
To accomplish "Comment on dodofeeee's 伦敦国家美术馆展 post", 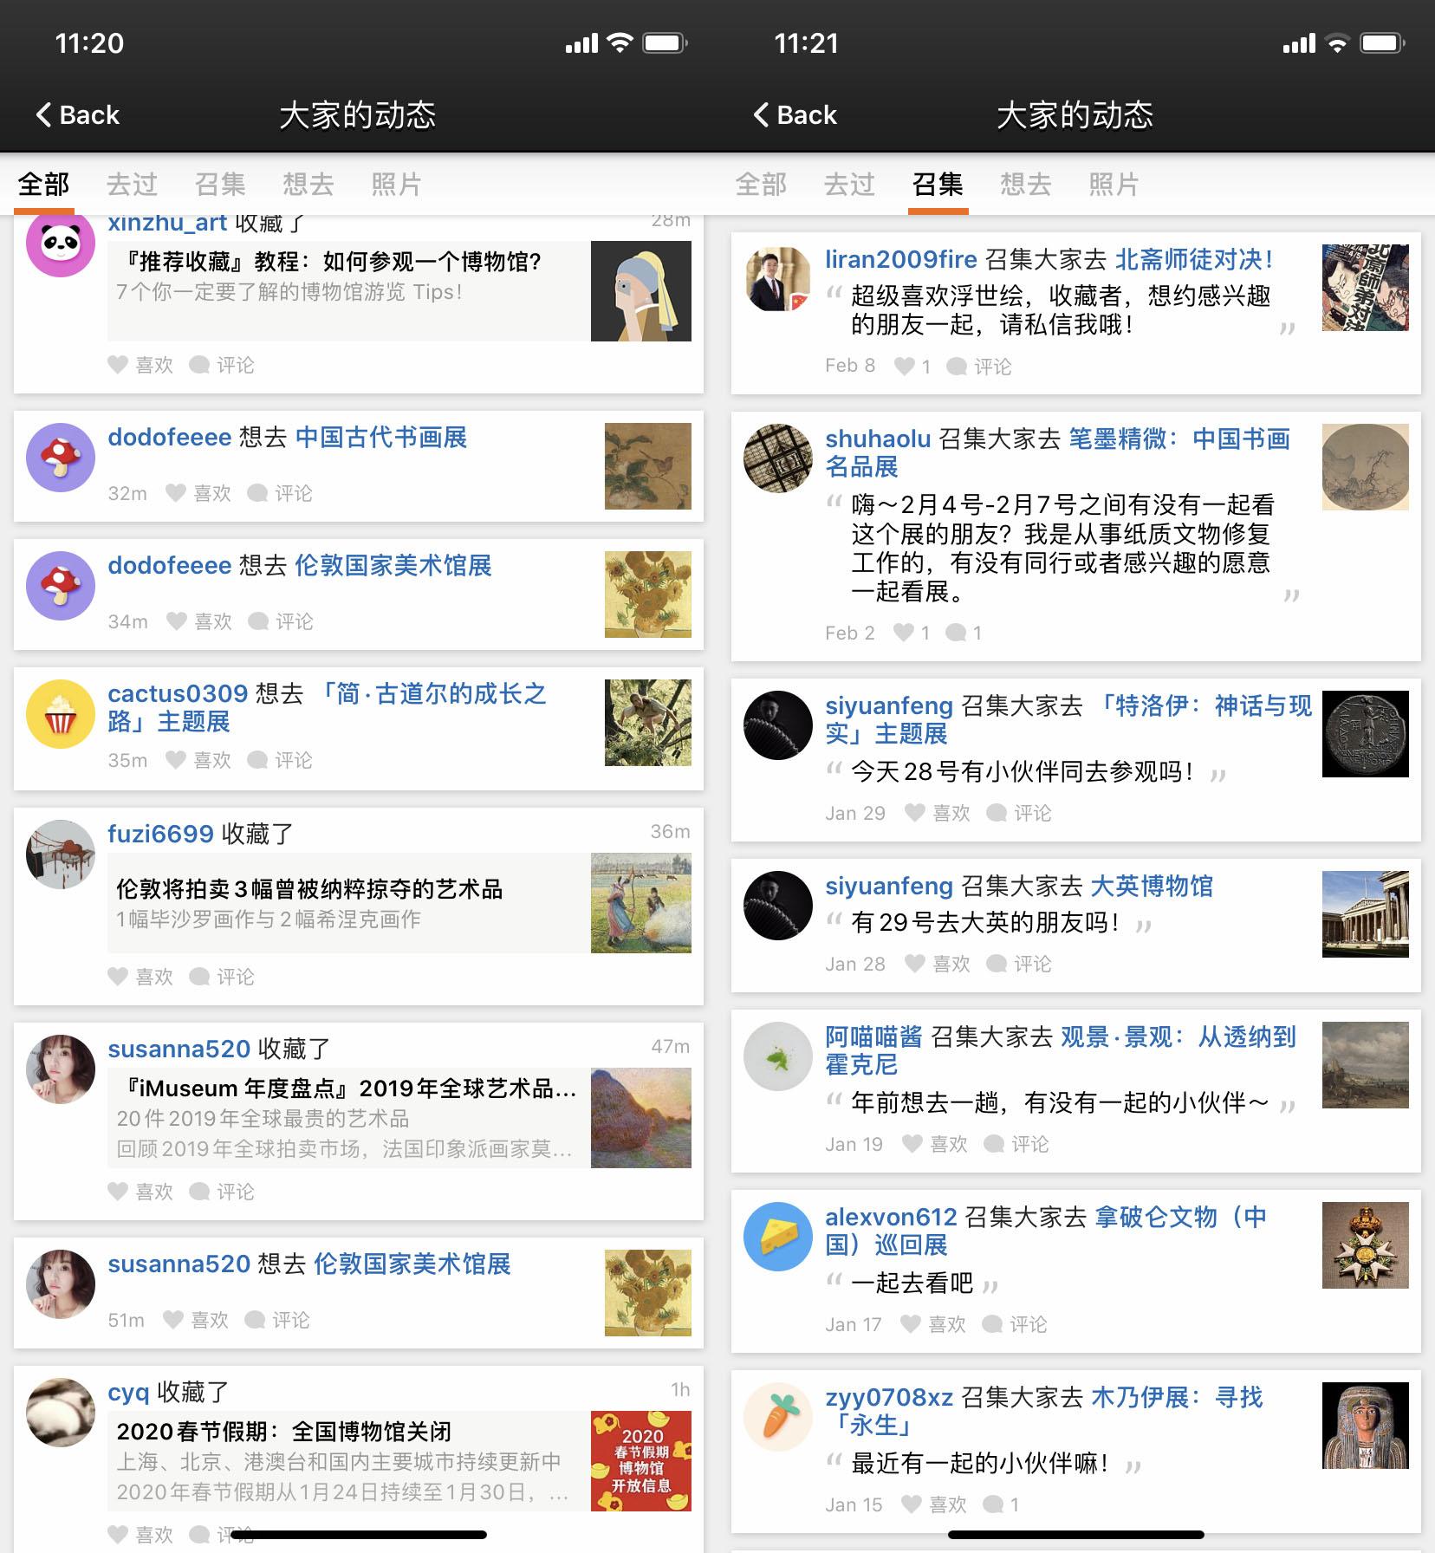I will tap(281, 621).
